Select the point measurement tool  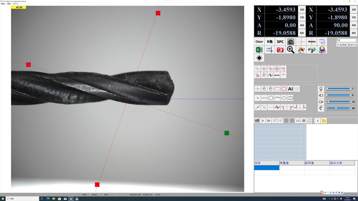pyautogui.click(x=258, y=98)
